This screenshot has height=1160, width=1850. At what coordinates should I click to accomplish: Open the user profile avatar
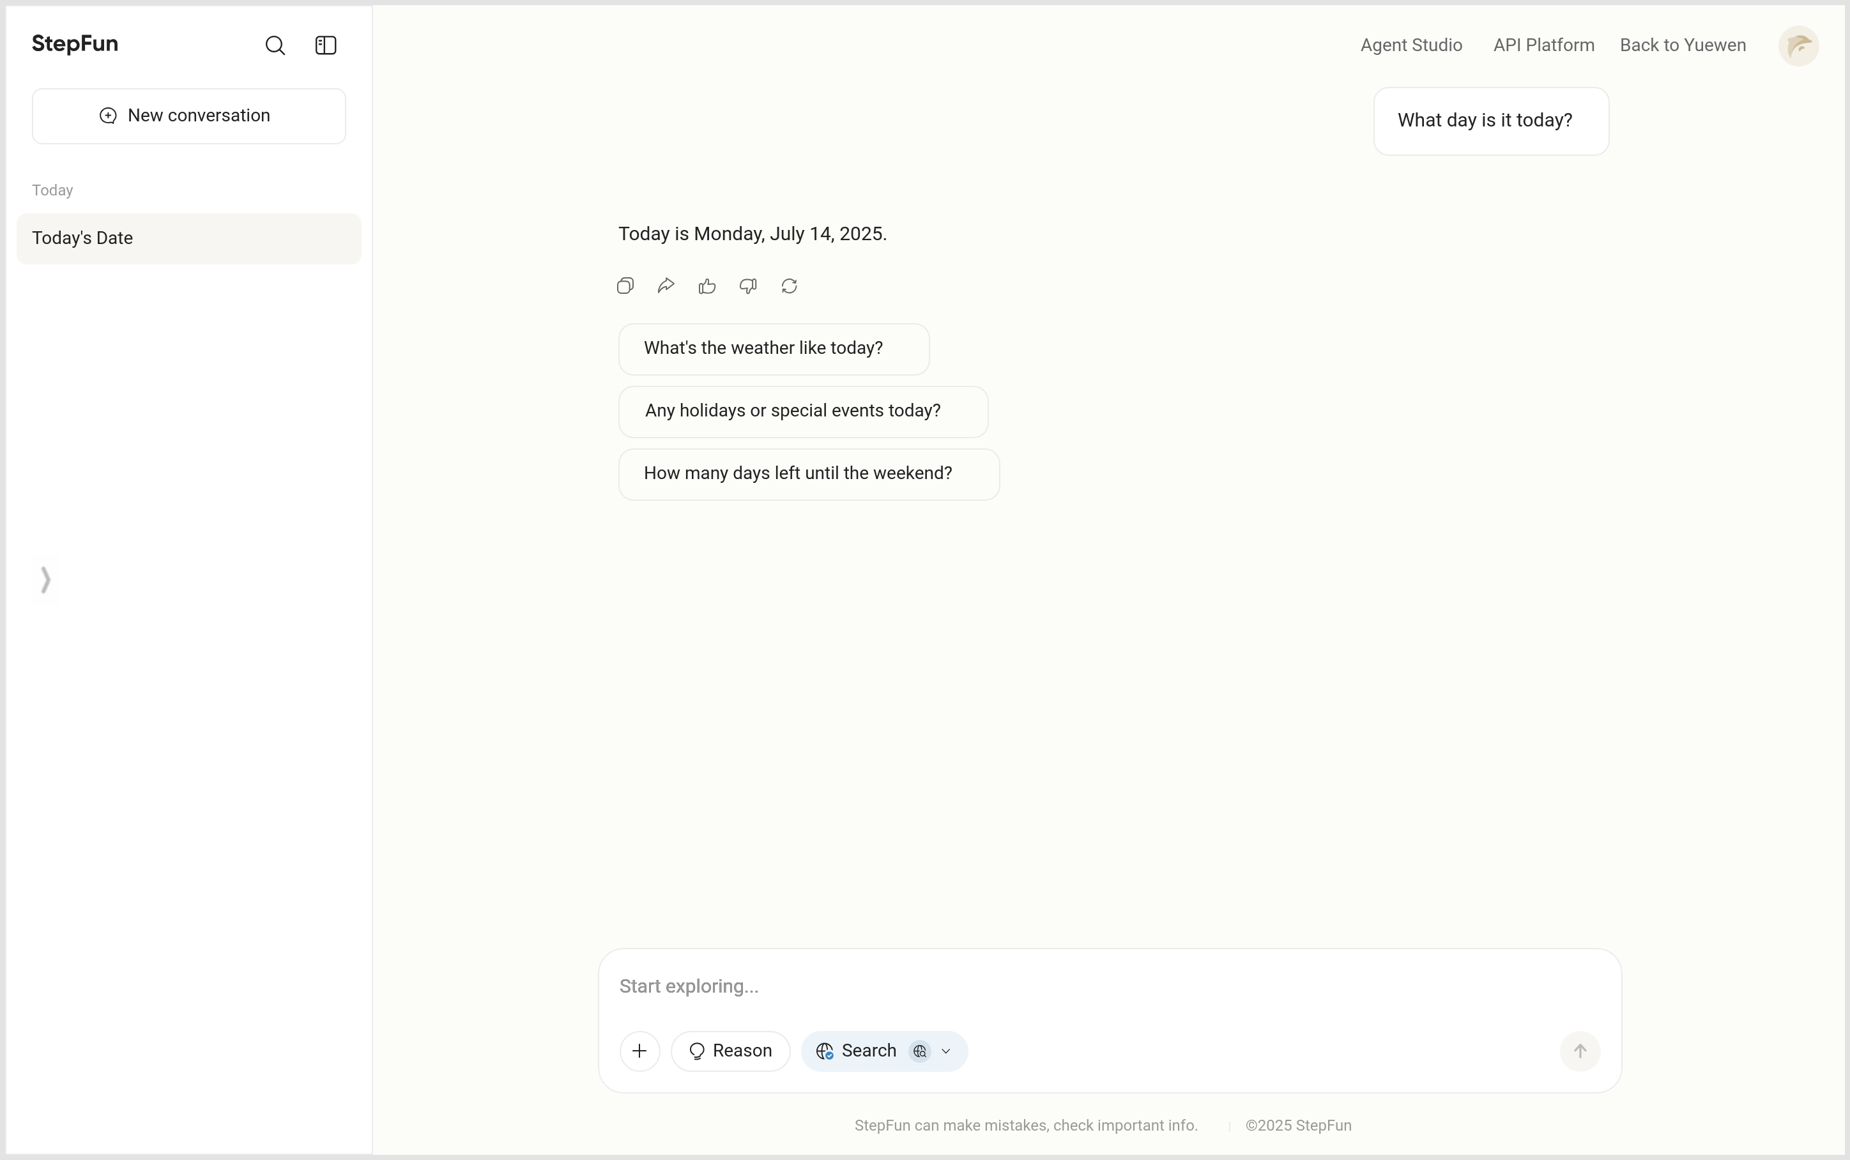point(1798,46)
